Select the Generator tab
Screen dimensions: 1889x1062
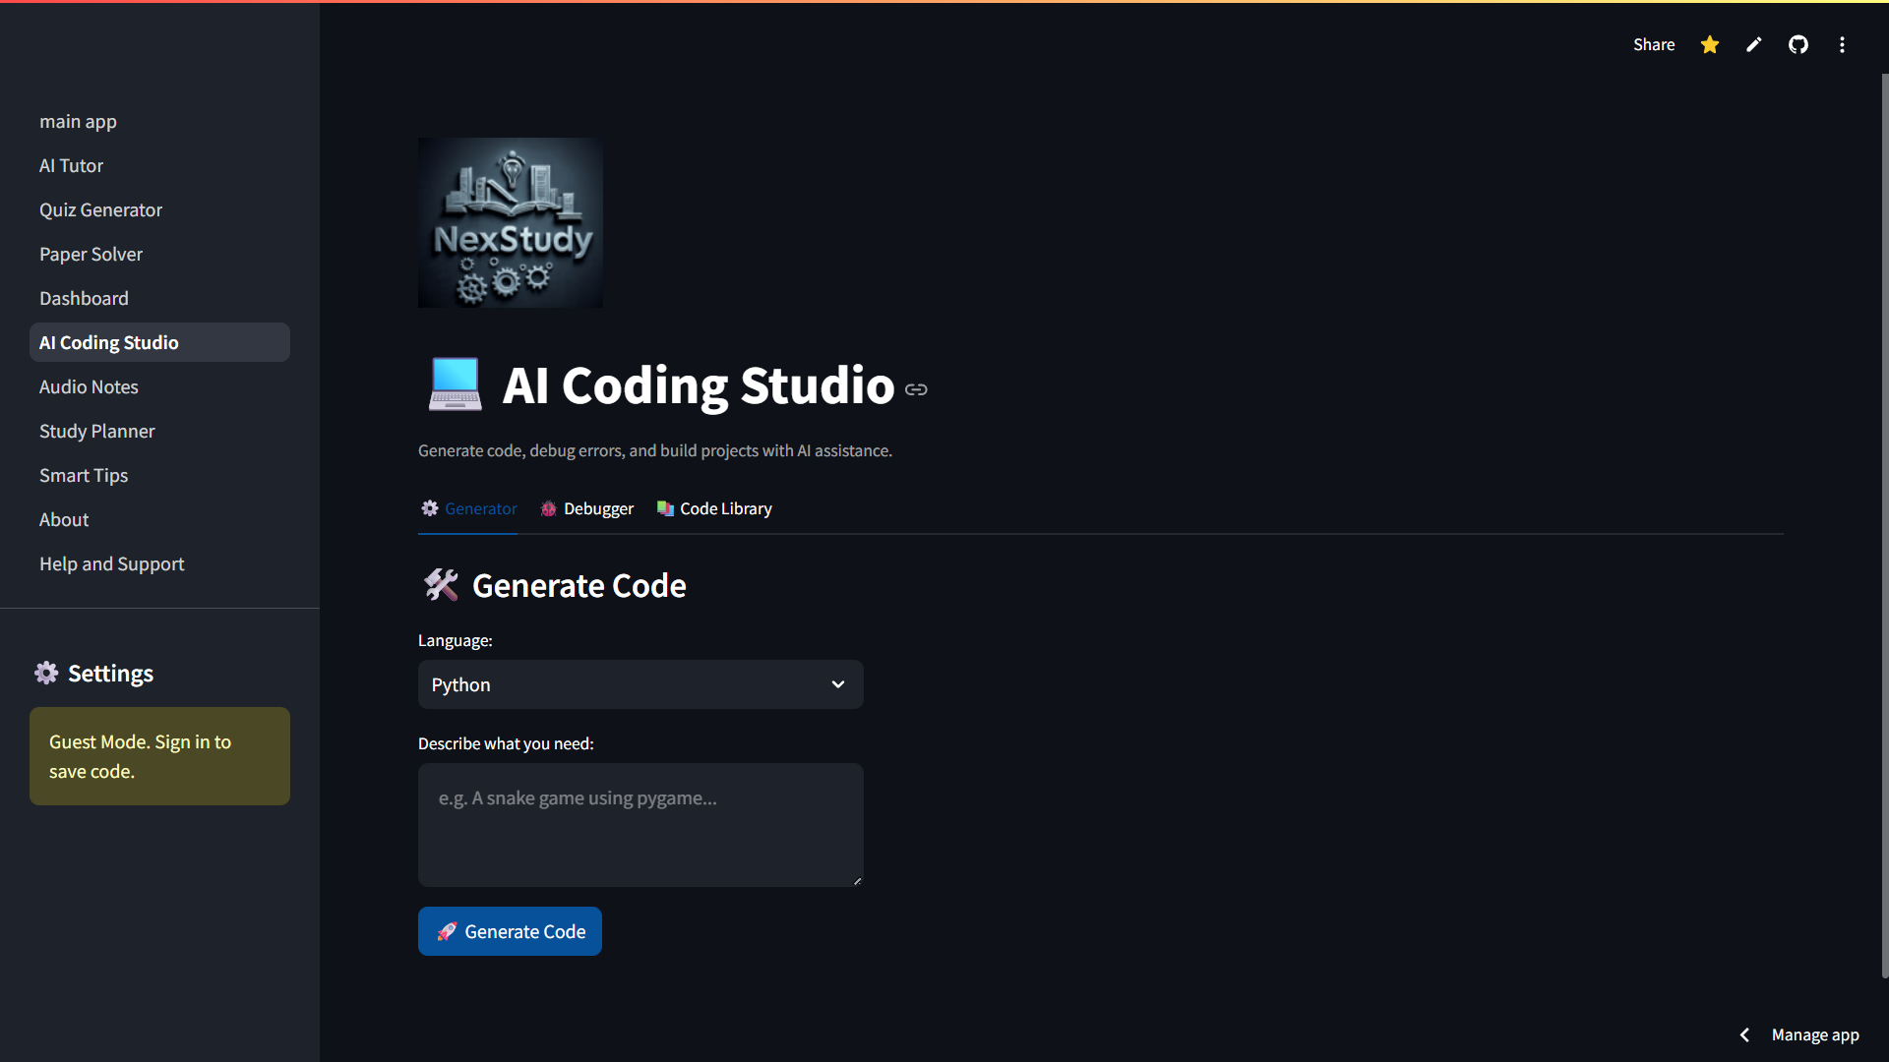coord(469,508)
